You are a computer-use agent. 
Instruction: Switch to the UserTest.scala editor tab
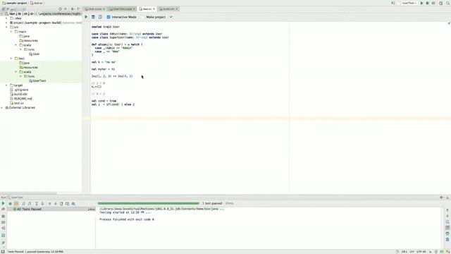[122, 9]
